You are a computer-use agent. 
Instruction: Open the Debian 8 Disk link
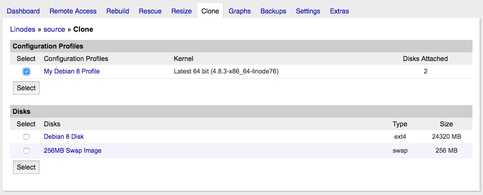64,137
